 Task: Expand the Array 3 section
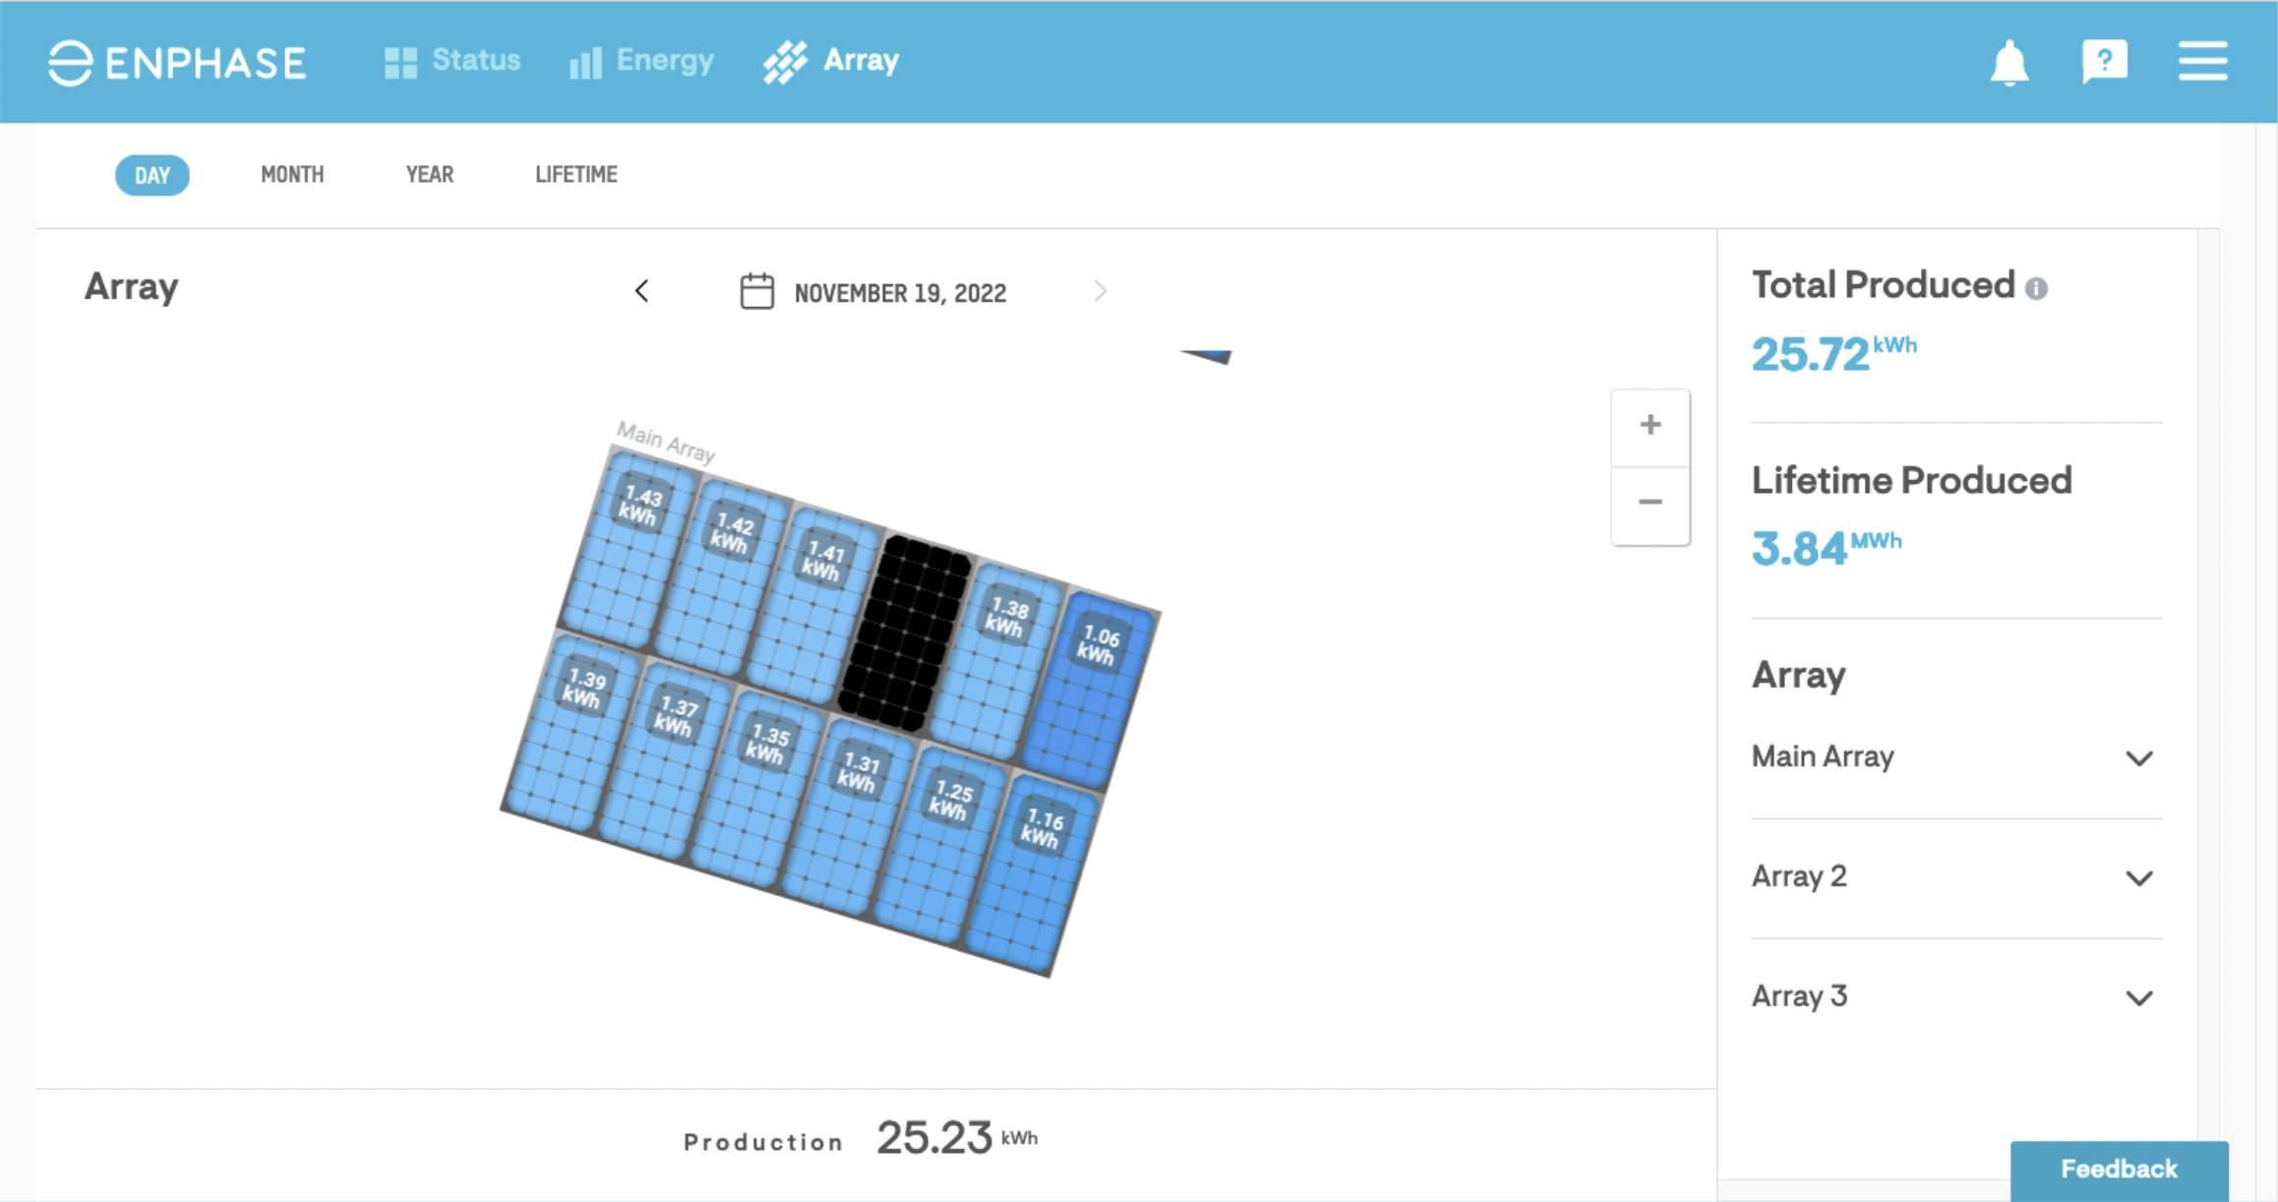coord(2139,998)
